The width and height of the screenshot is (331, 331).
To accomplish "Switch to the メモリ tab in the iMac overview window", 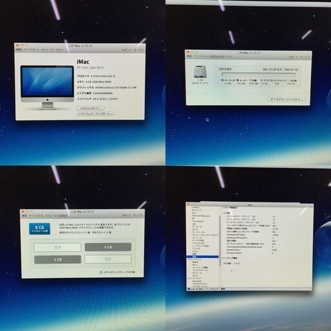I will tap(59, 50).
